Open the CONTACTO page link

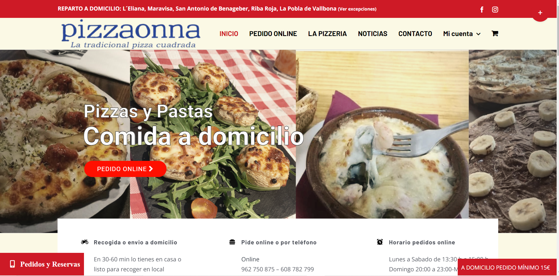(415, 34)
